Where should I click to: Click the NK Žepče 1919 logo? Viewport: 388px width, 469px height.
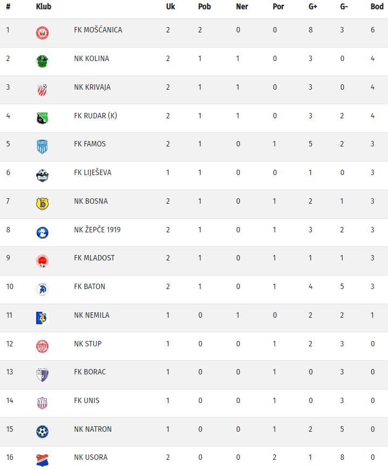42,232
